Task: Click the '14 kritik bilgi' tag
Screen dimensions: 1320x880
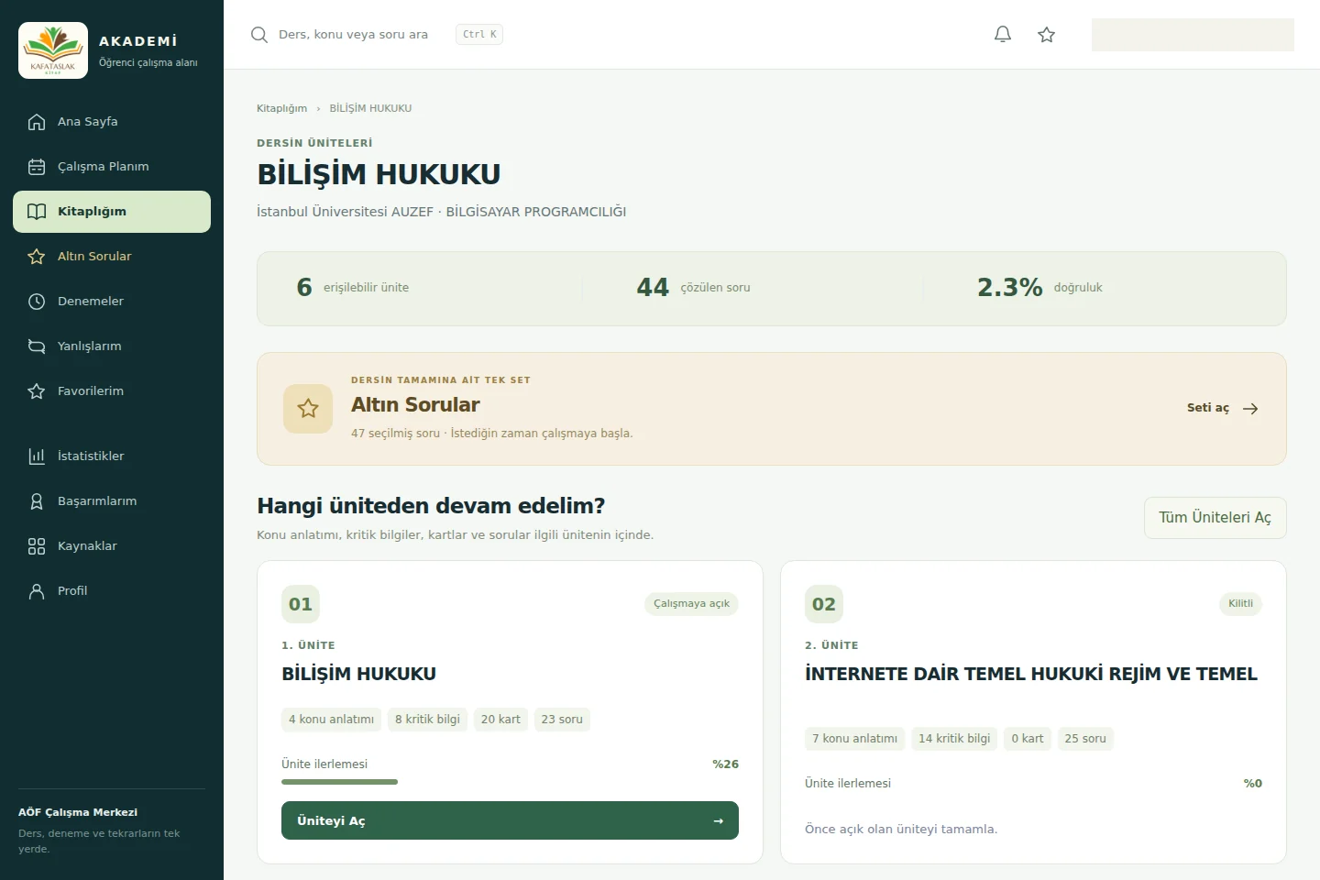Action: pyautogui.click(x=954, y=739)
